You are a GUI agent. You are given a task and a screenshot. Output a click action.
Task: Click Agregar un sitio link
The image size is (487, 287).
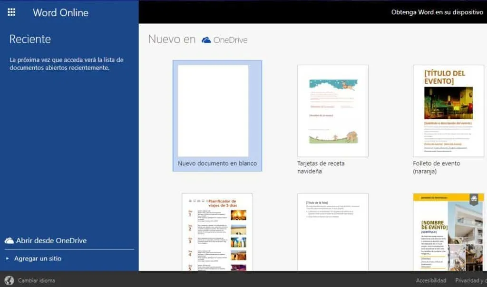(38, 258)
